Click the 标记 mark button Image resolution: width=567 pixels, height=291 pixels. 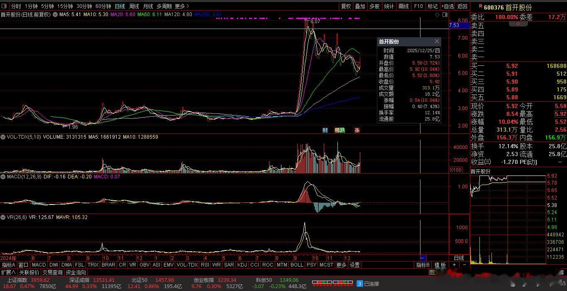pyautogui.click(x=433, y=6)
